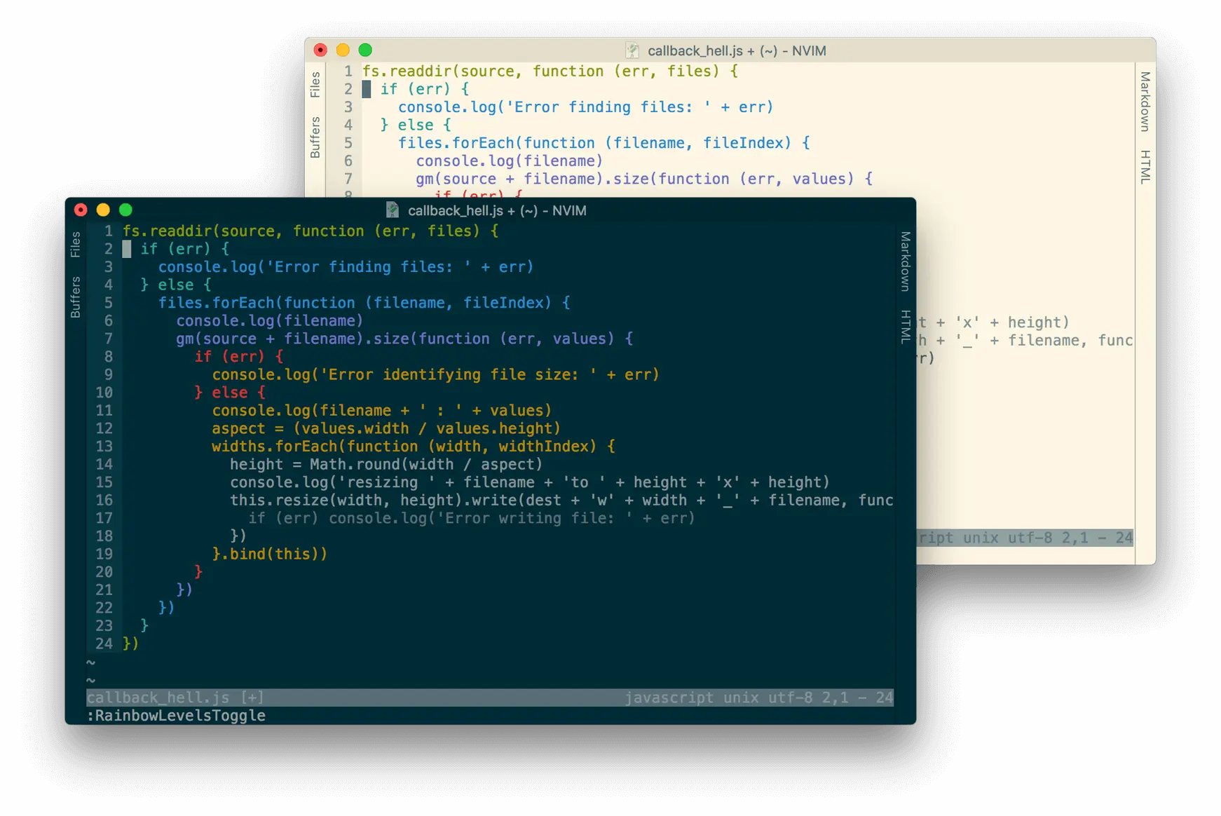The width and height of the screenshot is (1221, 816).
Task: Open Files sidebar tab in light window
Action: point(315,84)
